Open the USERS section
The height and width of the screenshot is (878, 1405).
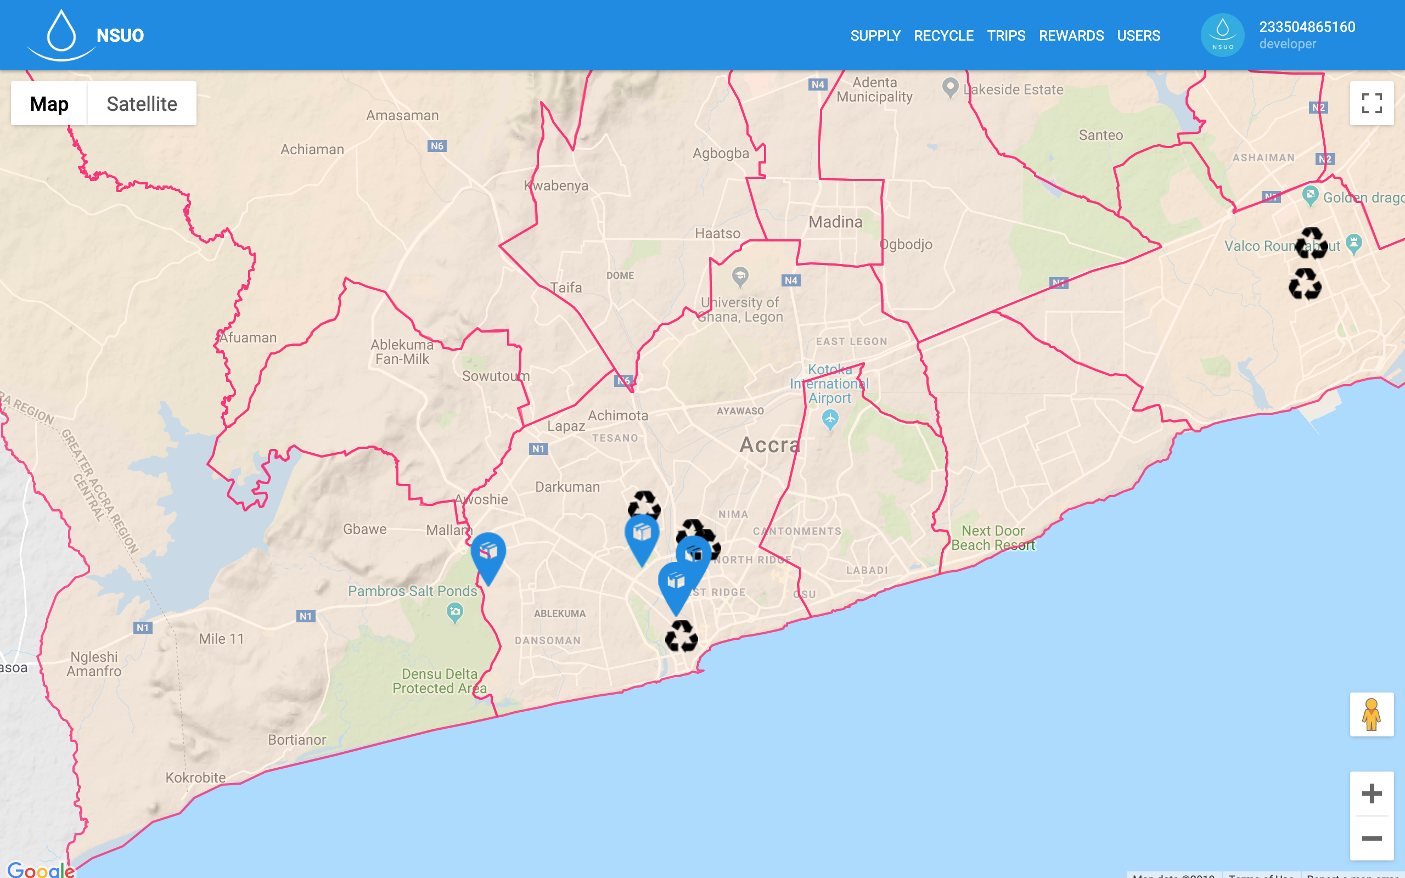pos(1138,36)
